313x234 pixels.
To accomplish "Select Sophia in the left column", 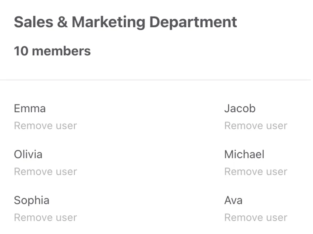I will point(31,200).
